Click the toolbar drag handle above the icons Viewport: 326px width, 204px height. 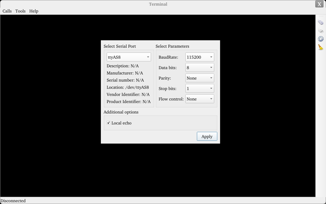tap(320, 16)
